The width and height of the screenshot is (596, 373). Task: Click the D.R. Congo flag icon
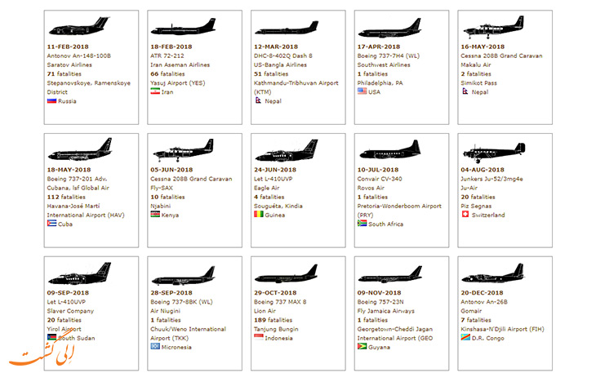pyautogui.click(x=465, y=337)
